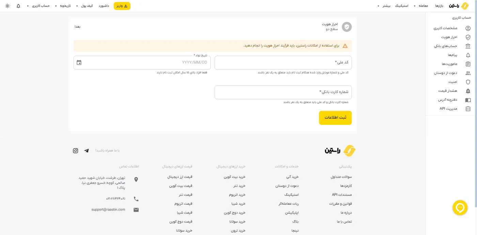Screen dimensions: 477x235
Task: Open the yellow chat support bubble
Action: pyautogui.click(x=460, y=208)
